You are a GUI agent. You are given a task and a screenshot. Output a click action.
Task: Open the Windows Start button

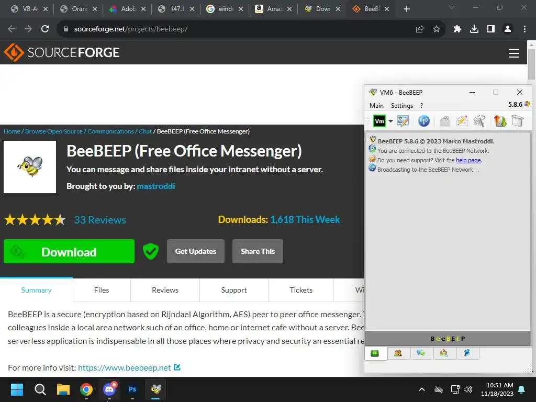click(17, 389)
